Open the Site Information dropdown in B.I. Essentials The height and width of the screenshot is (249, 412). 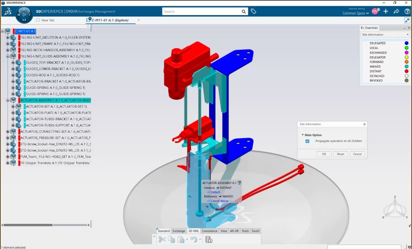[385, 34]
